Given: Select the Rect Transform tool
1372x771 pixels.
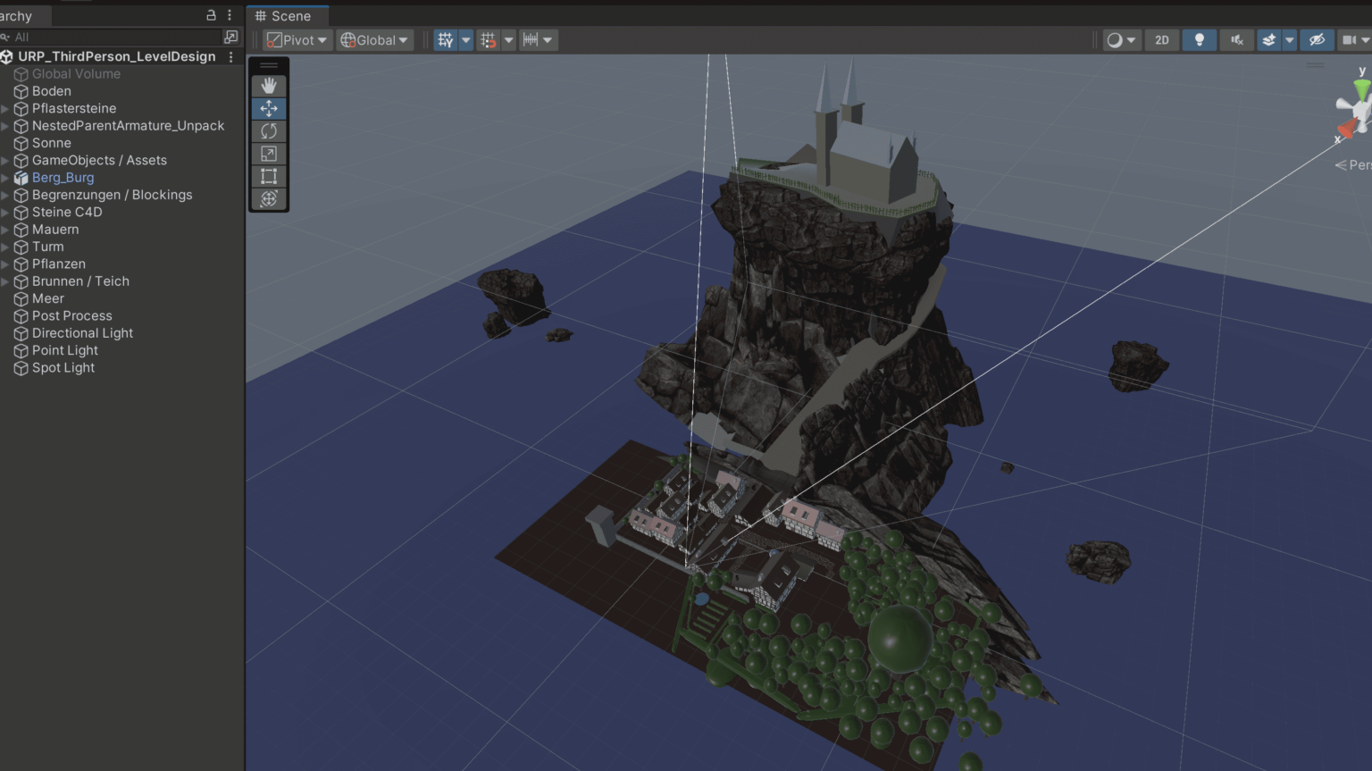Looking at the screenshot, I should coord(268,176).
